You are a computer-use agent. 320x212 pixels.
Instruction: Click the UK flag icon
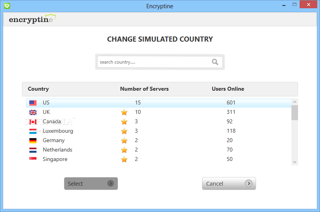(x=33, y=112)
